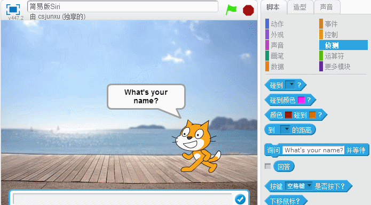The image size is (371, 205).
Task: Submit answer with blue checkmark button
Action: click(x=240, y=199)
